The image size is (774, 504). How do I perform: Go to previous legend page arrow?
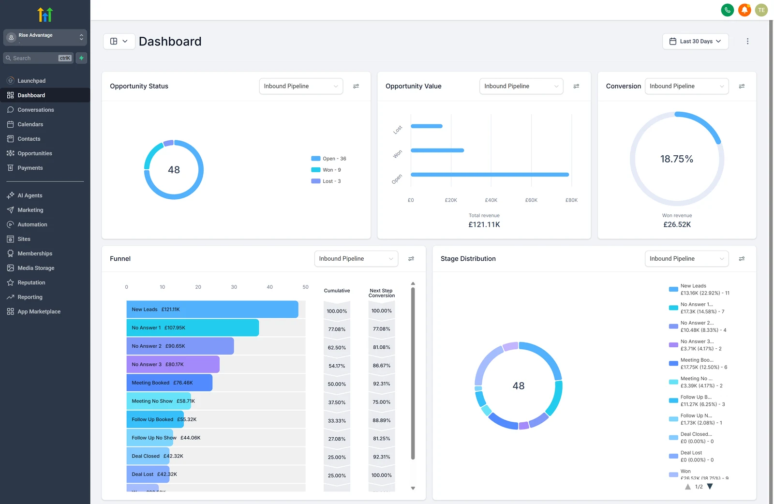click(688, 487)
